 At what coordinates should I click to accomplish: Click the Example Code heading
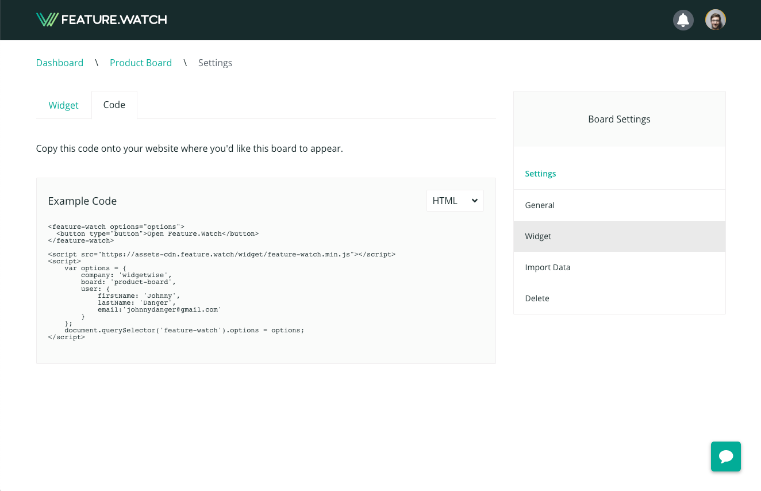tap(82, 201)
